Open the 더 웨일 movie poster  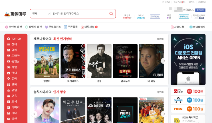coord(151,61)
